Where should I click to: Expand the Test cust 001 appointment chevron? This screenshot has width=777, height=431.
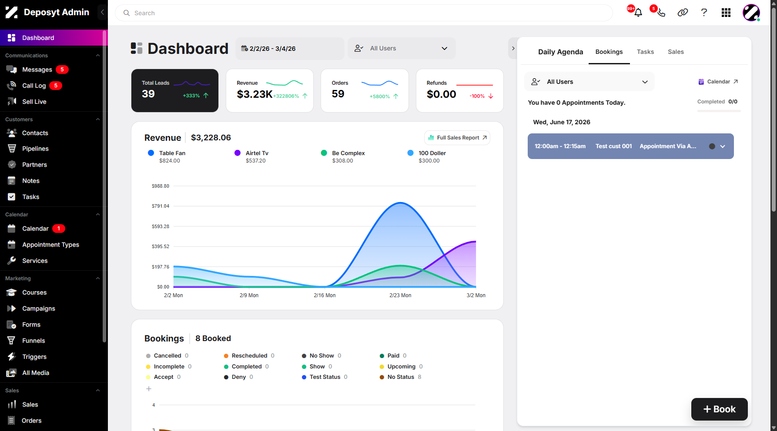point(723,146)
